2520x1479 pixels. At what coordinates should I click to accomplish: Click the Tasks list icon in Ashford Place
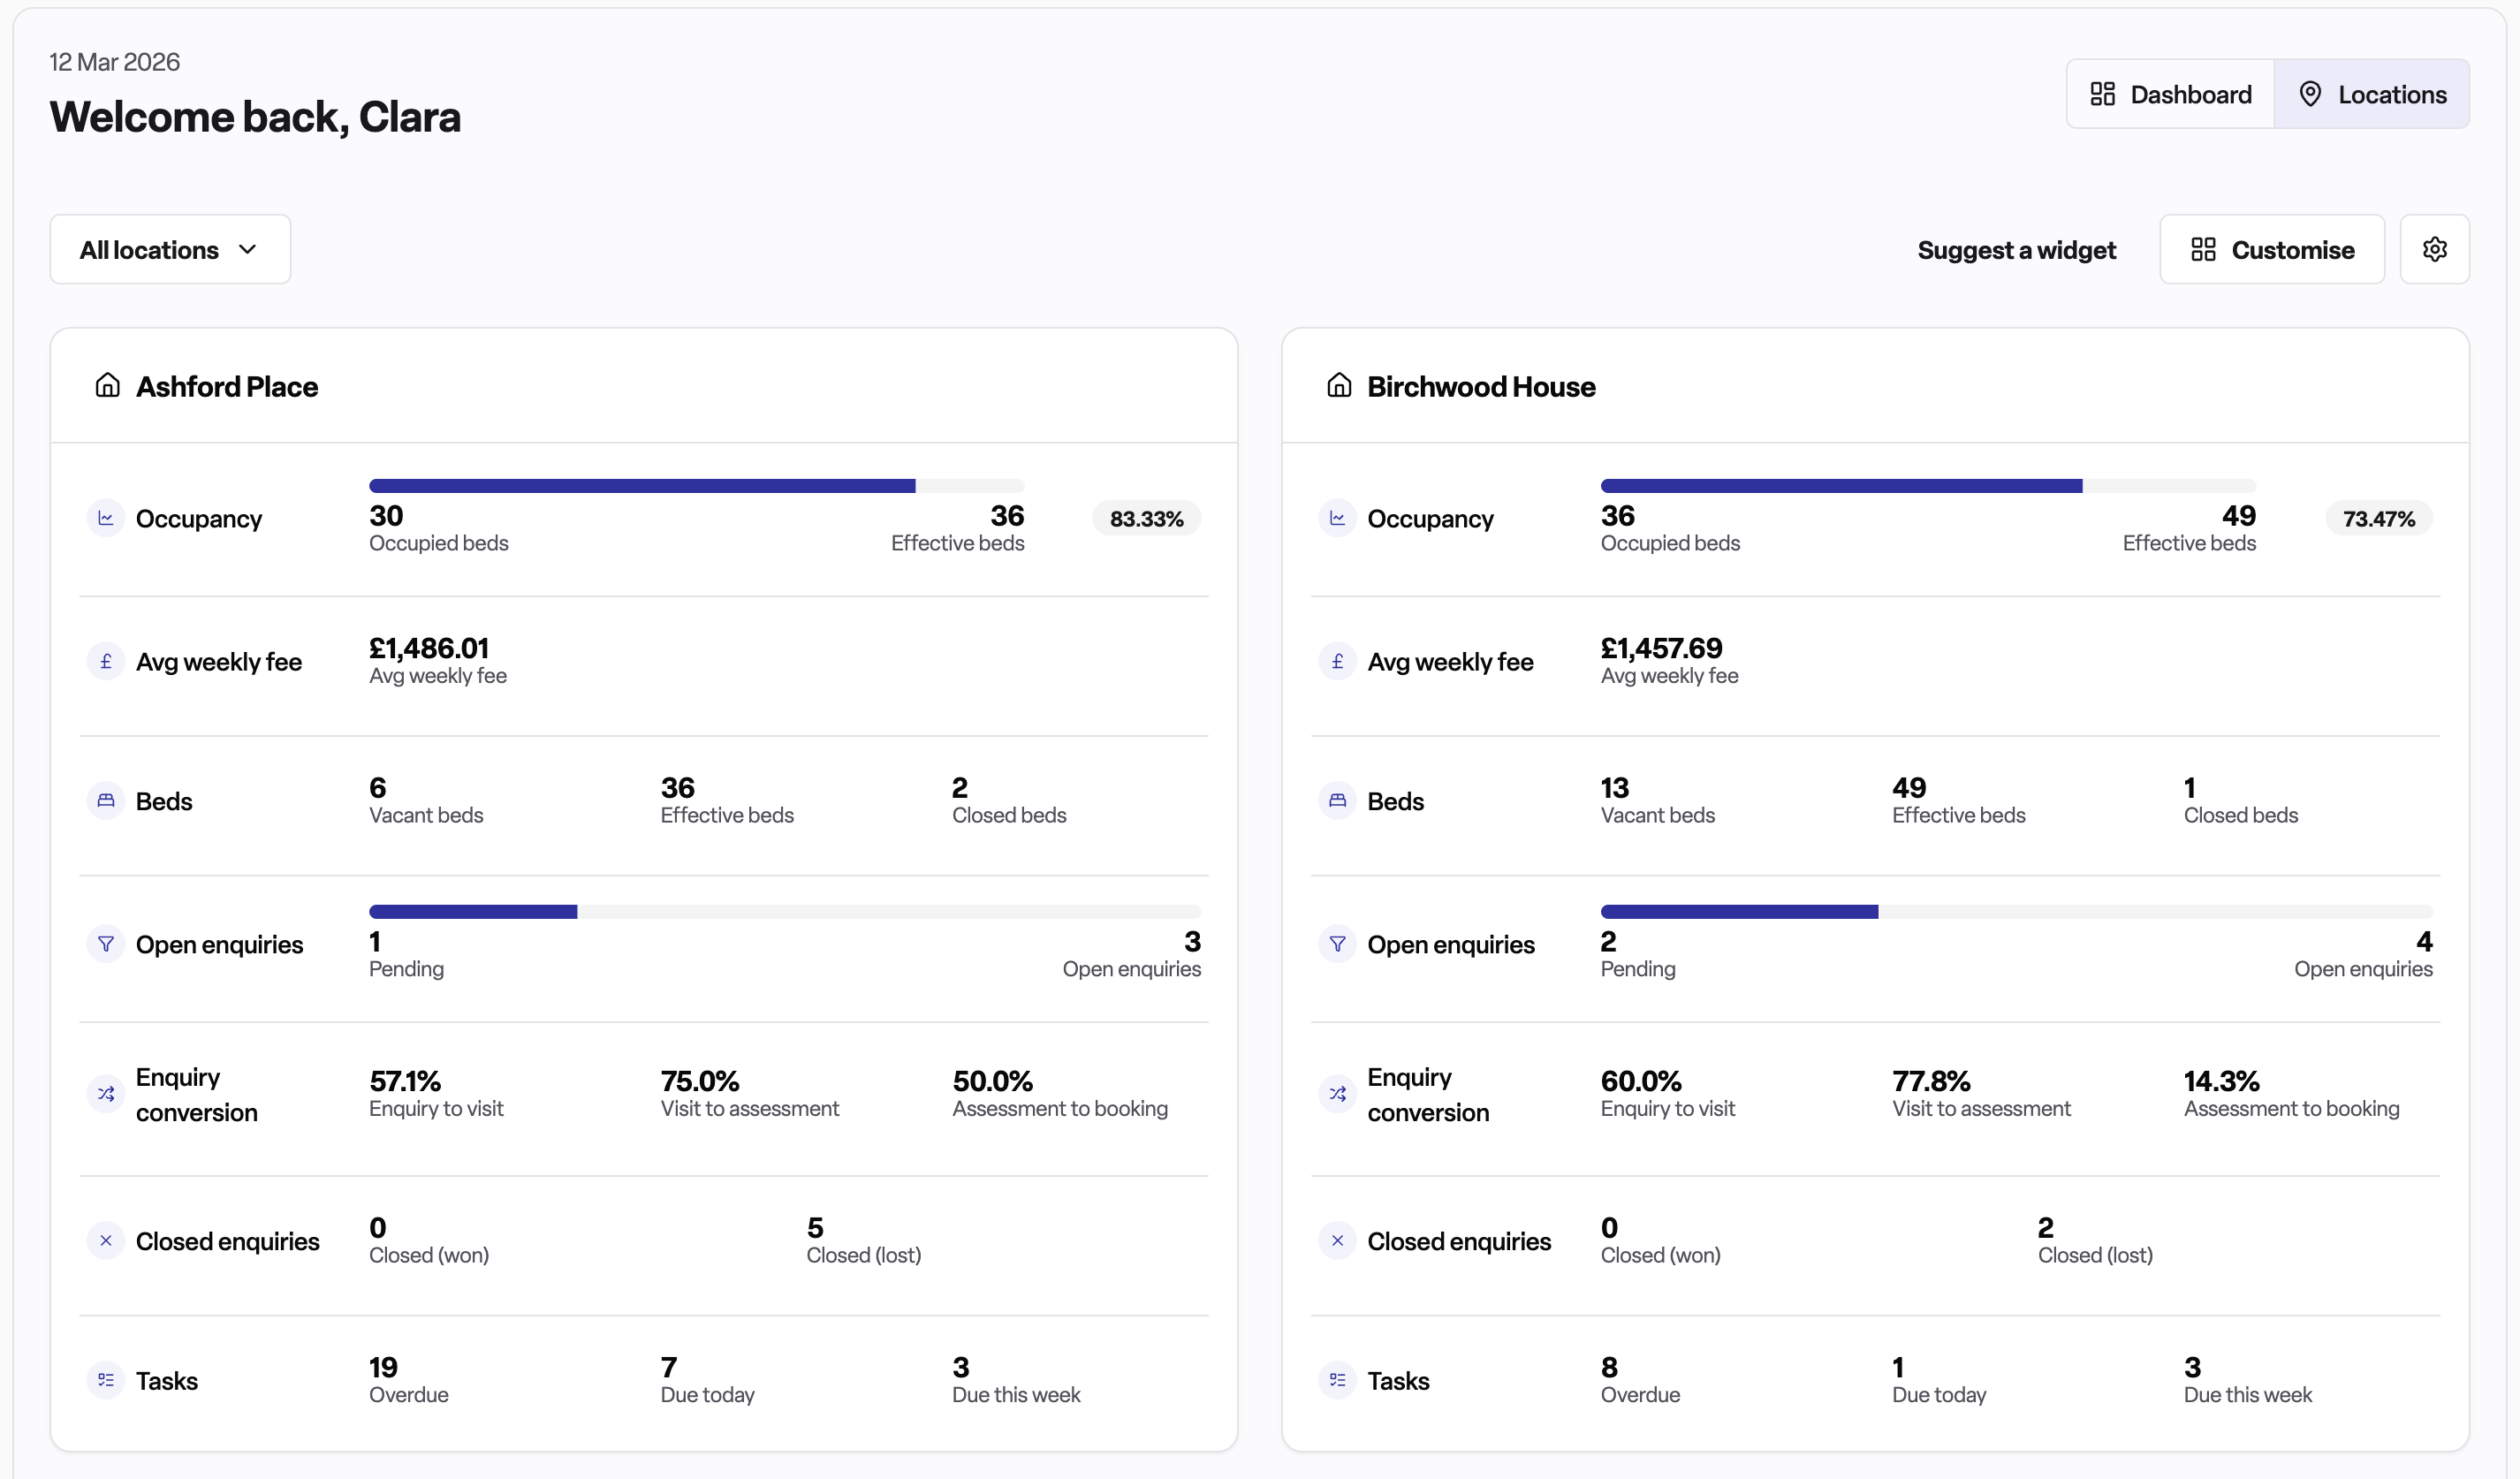106,1381
